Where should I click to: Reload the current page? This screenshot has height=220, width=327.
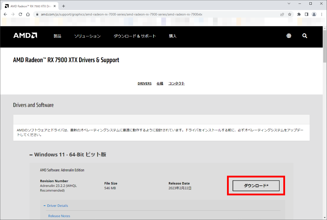point(21,14)
